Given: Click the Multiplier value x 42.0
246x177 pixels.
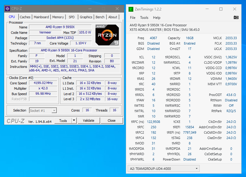Looking at the screenshot, I should pyautogui.click(x=43, y=88).
